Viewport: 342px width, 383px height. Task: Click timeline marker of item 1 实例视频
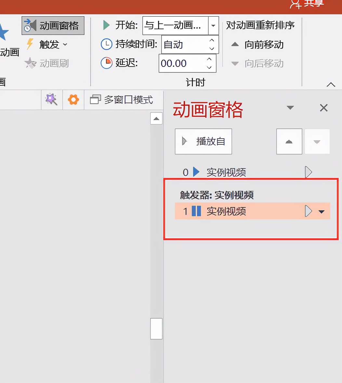[308, 211]
